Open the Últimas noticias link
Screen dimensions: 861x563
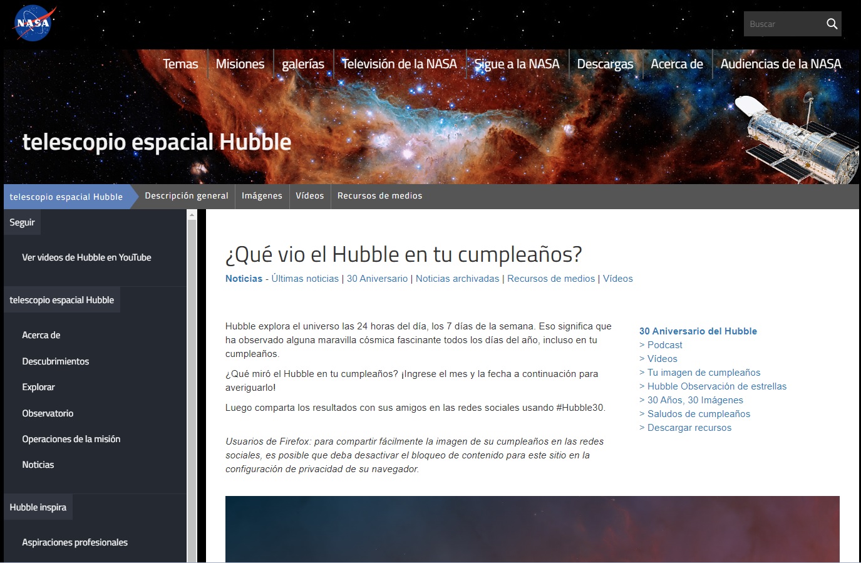tap(305, 279)
